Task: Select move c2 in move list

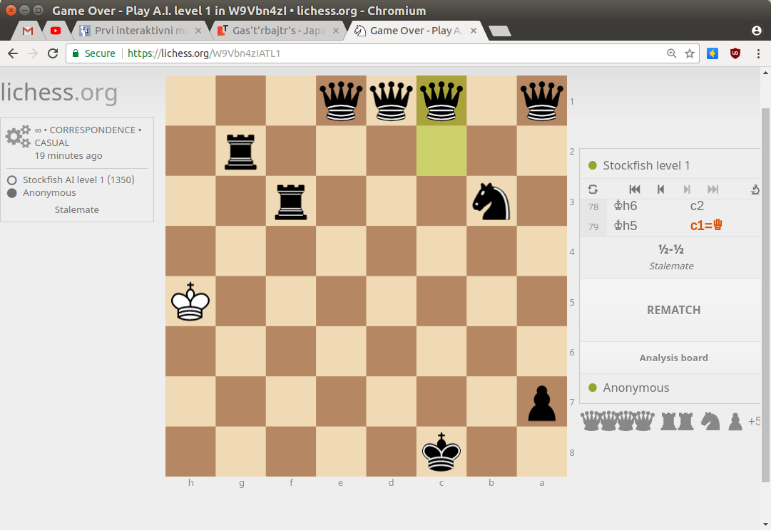Action: [697, 207]
